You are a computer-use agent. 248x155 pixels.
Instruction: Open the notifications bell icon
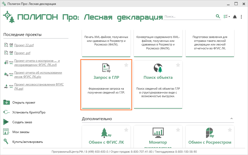[235, 17]
